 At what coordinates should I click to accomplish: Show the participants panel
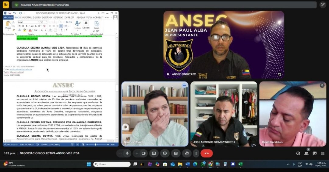click(x=306, y=153)
